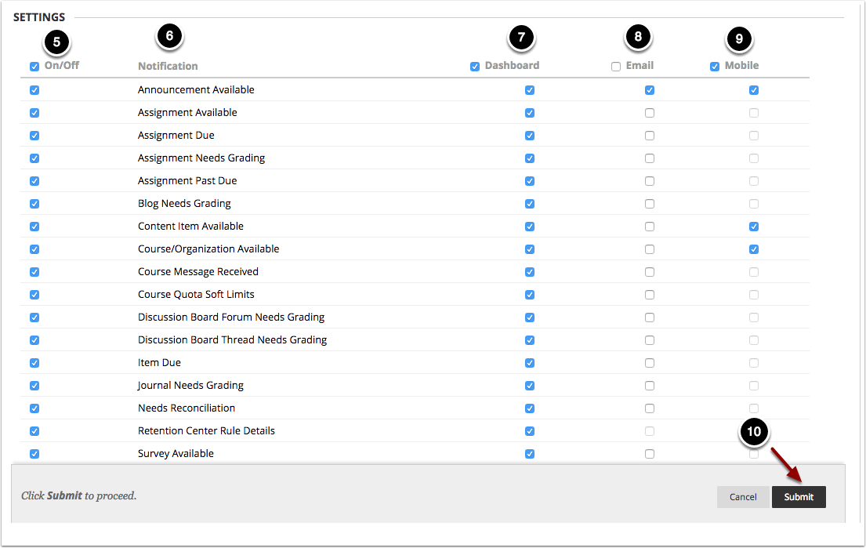Click the 'Journal Needs Grading' label
The width and height of the screenshot is (866, 548).
click(x=190, y=385)
